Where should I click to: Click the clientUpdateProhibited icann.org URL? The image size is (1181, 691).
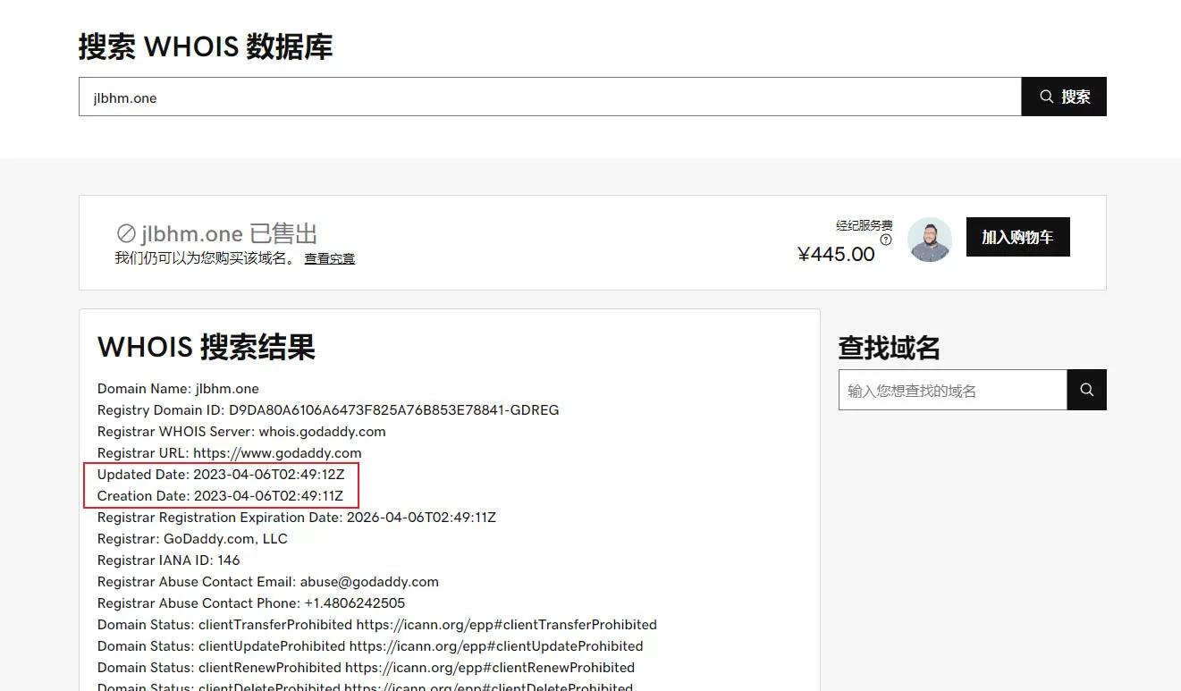pos(495,646)
